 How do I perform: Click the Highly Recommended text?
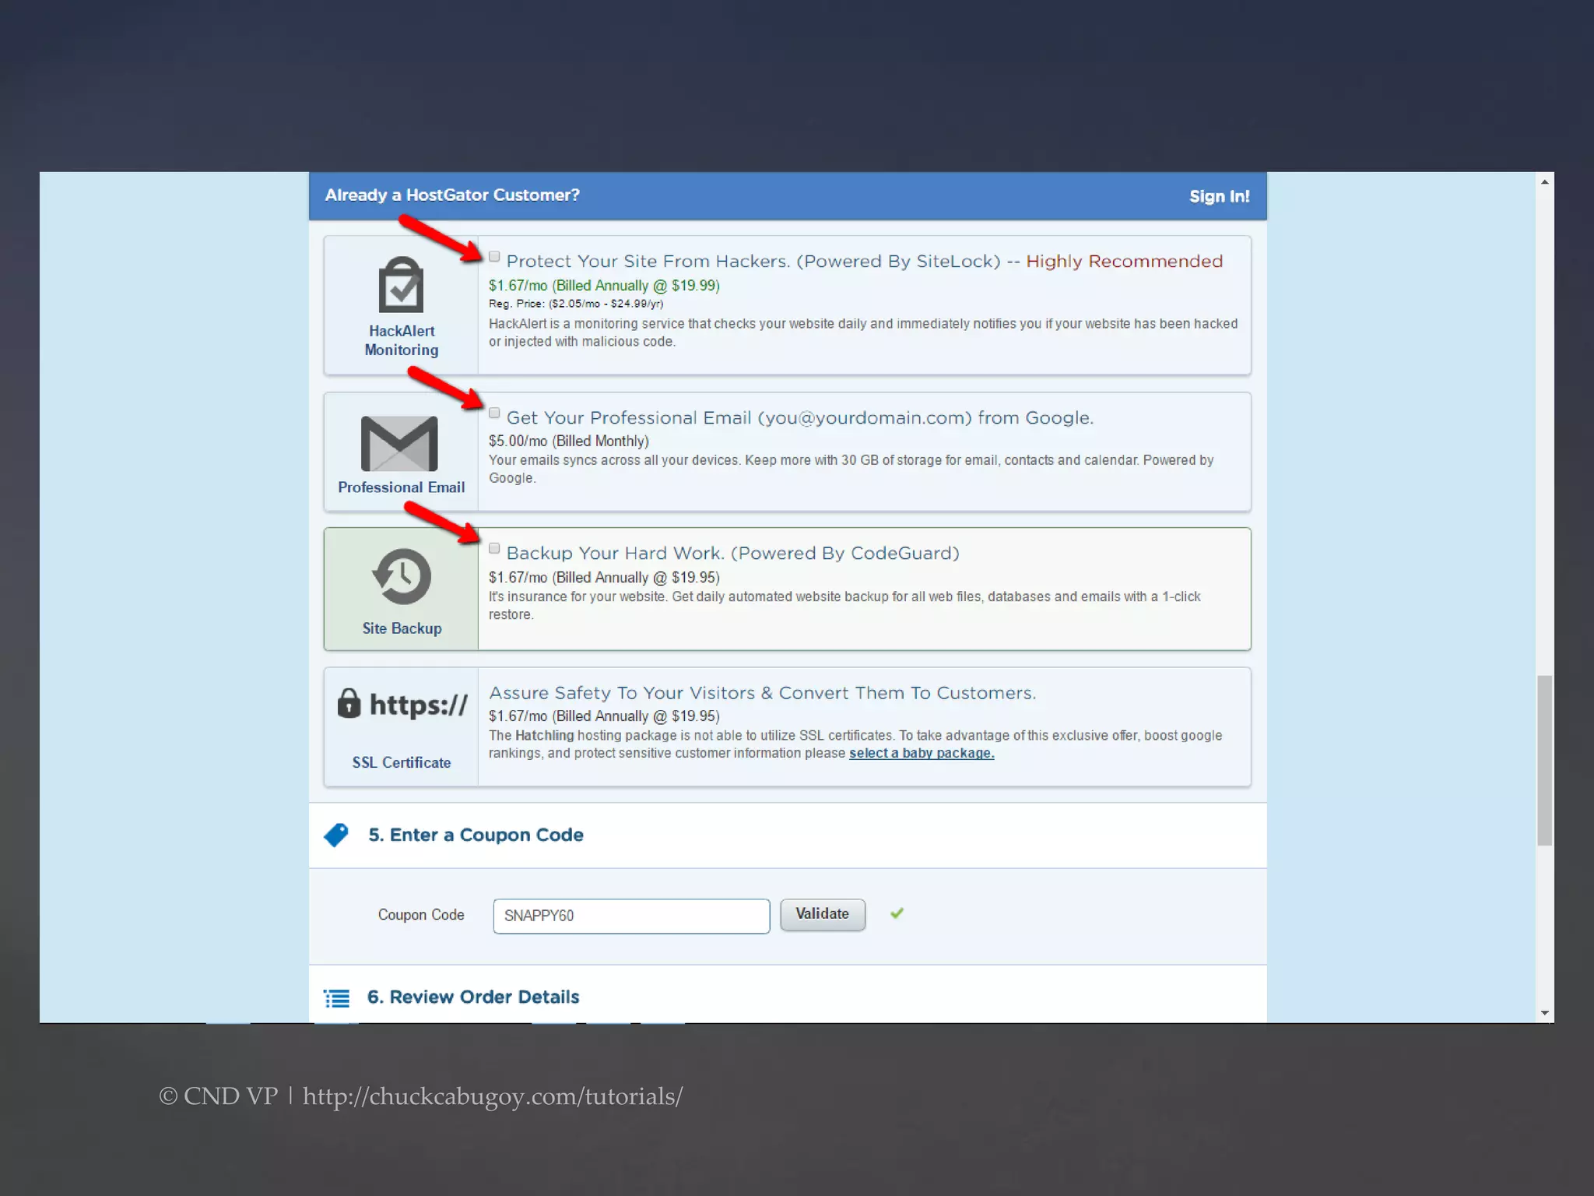click(x=1125, y=262)
